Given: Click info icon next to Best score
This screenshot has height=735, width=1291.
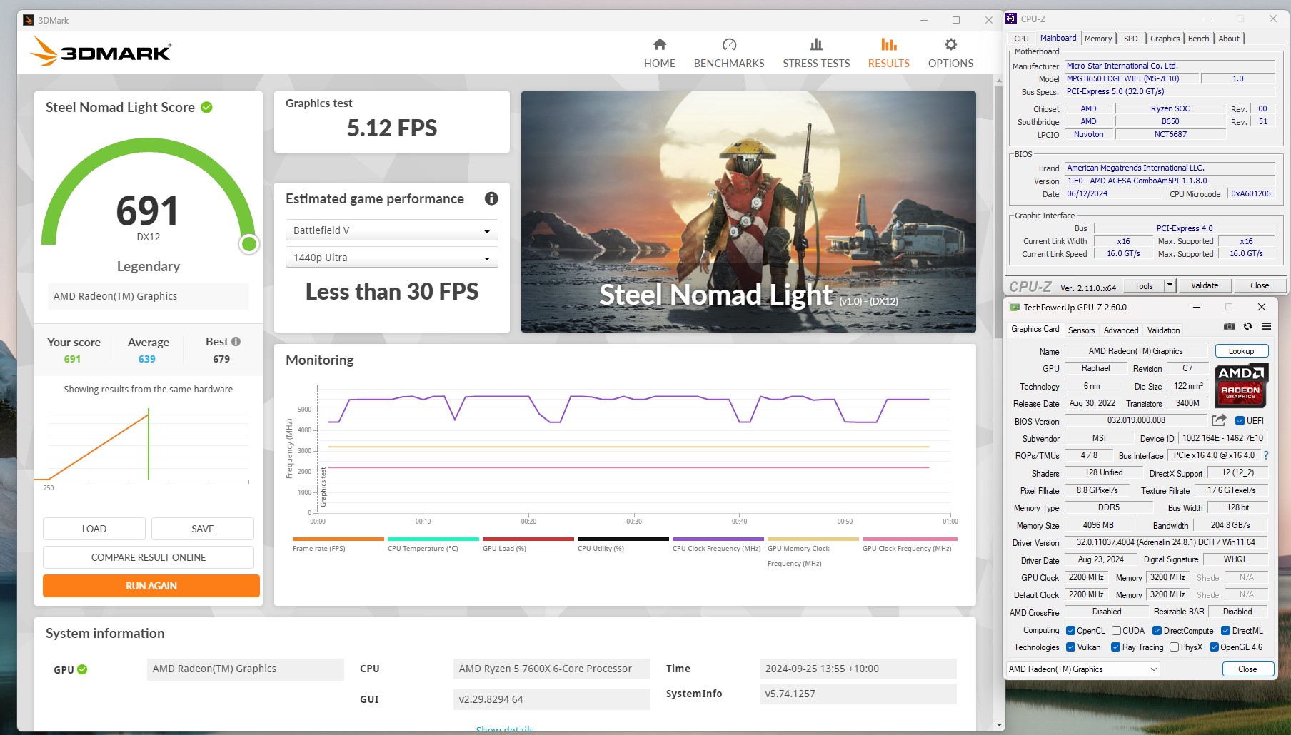Looking at the screenshot, I should [x=236, y=341].
